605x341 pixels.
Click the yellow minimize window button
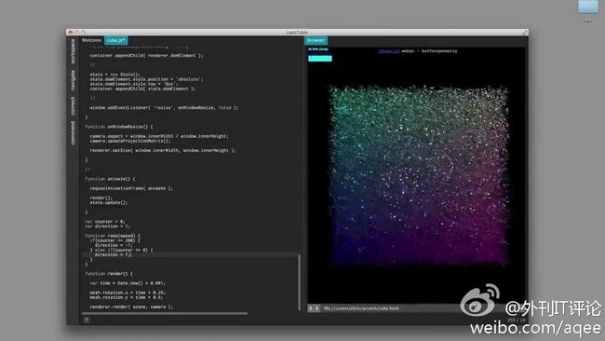pos(76,33)
